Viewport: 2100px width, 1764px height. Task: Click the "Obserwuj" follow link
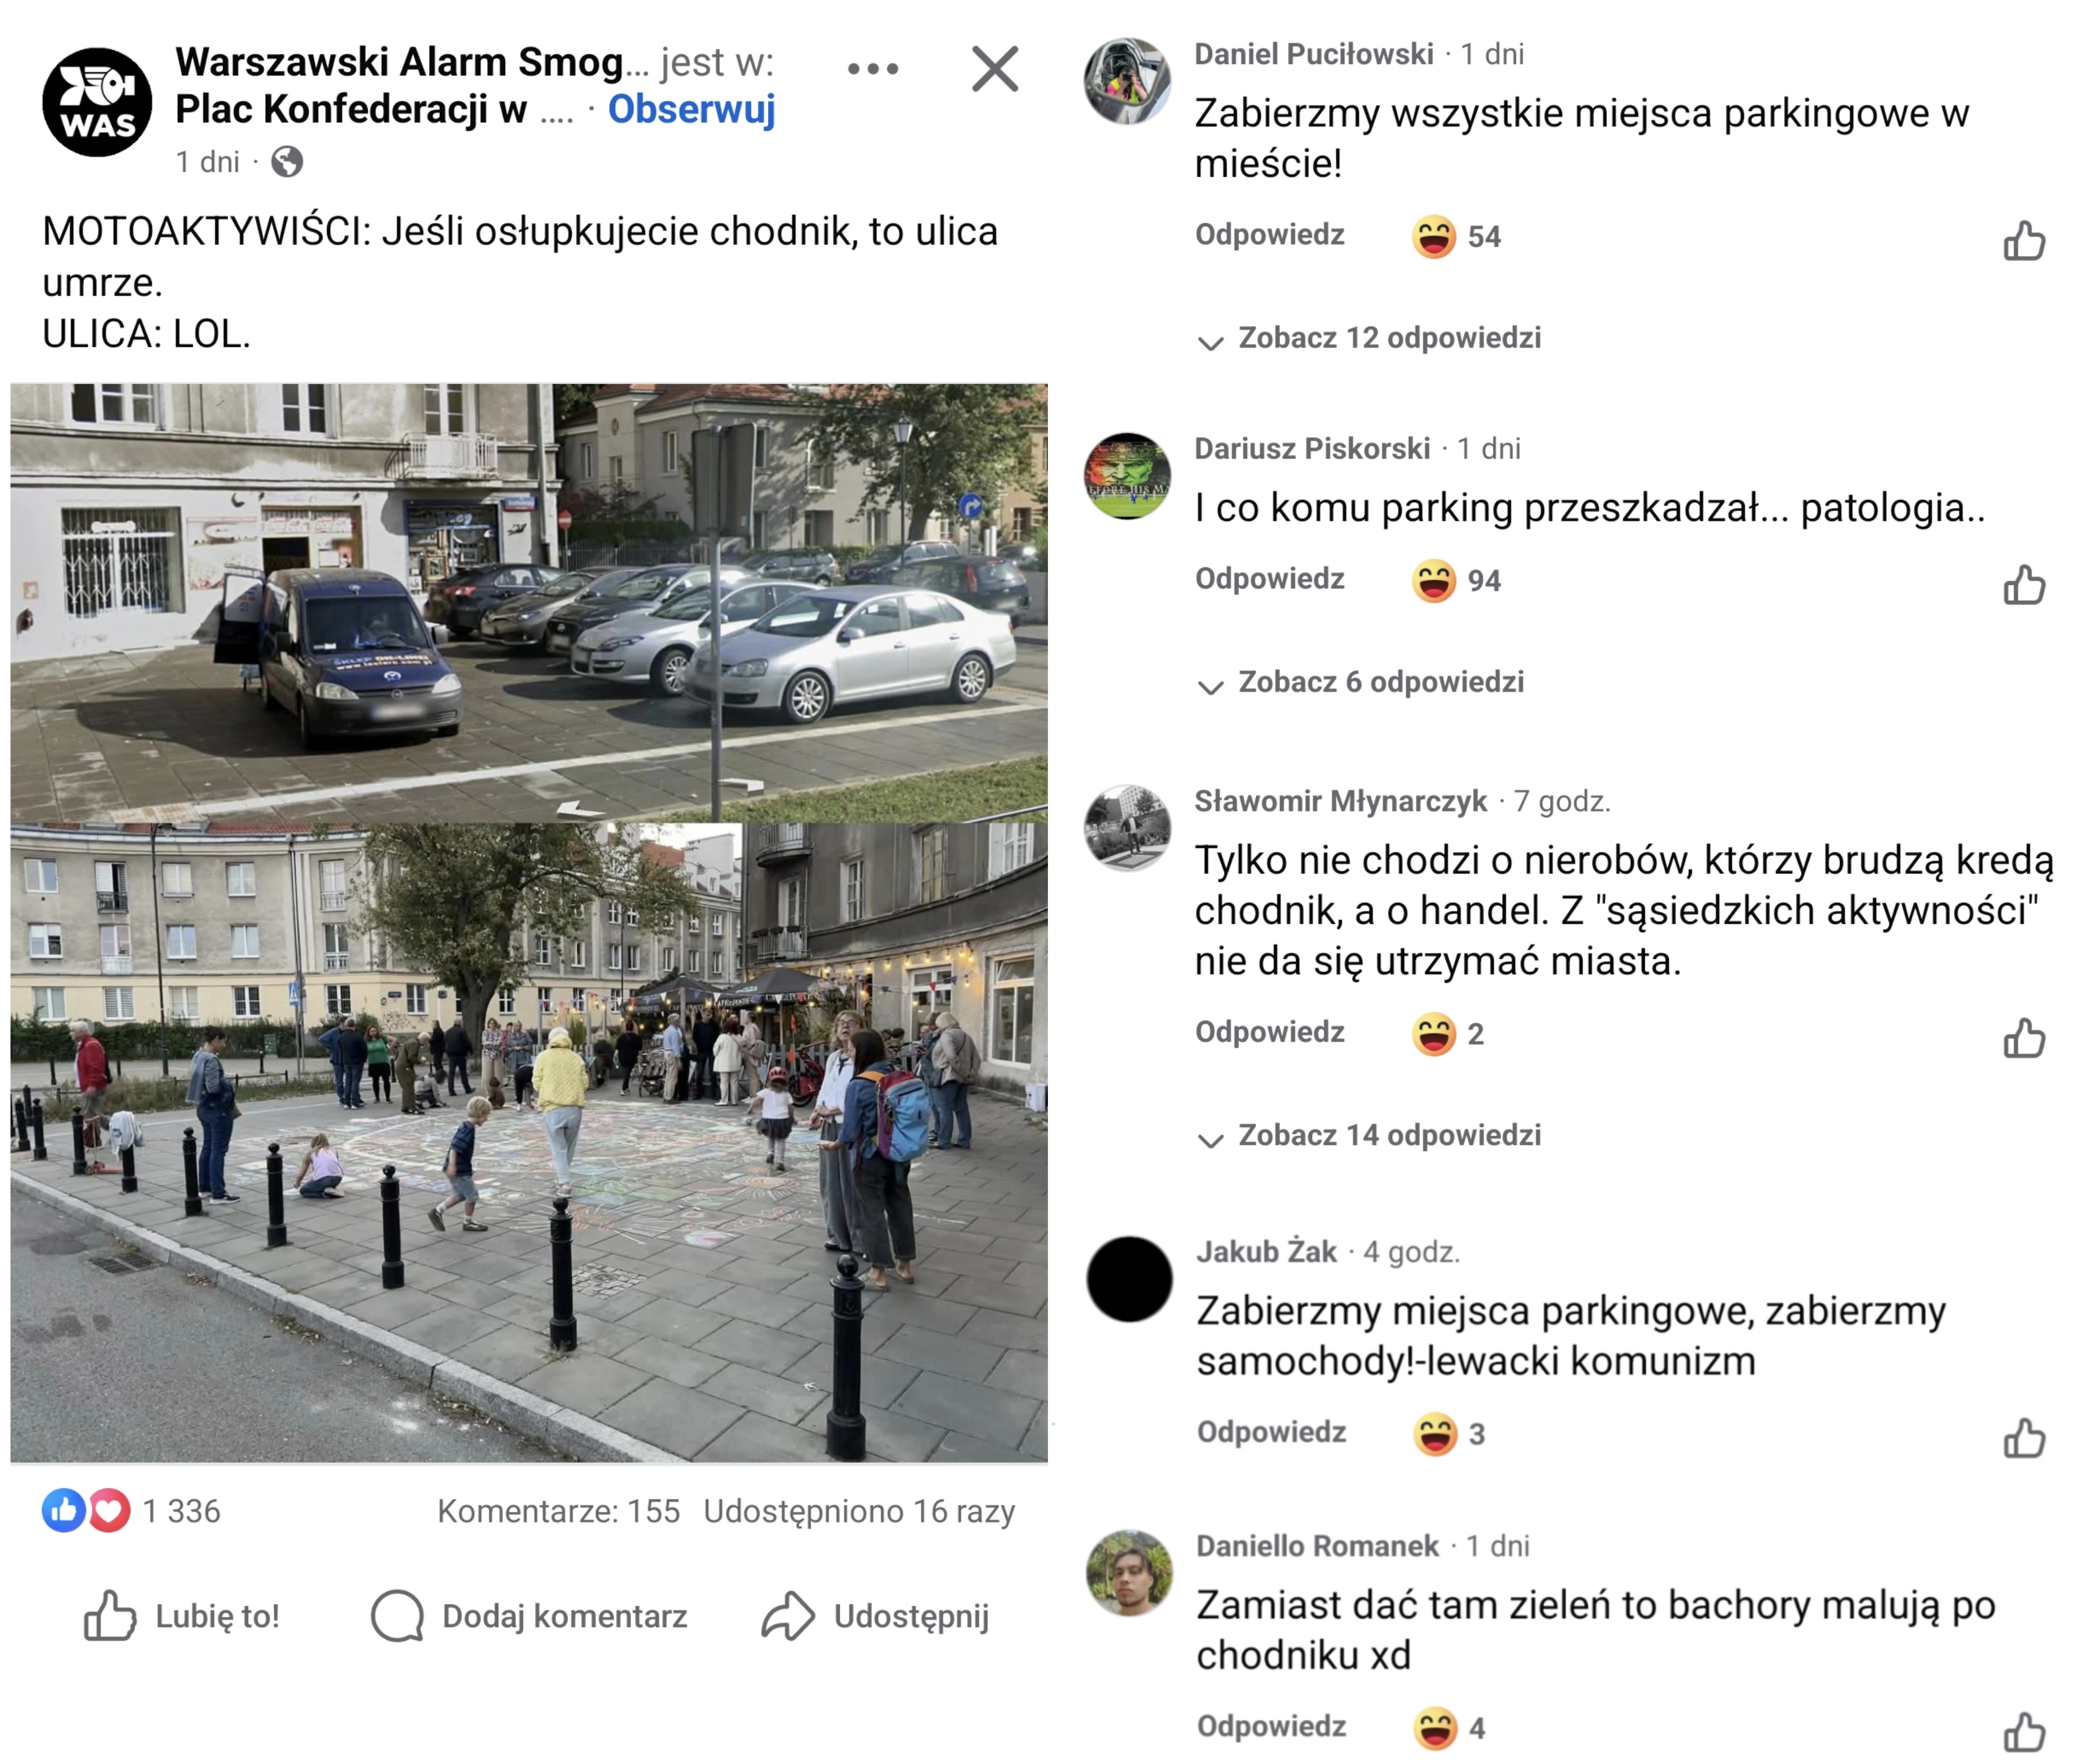pyautogui.click(x=691, y=109)
